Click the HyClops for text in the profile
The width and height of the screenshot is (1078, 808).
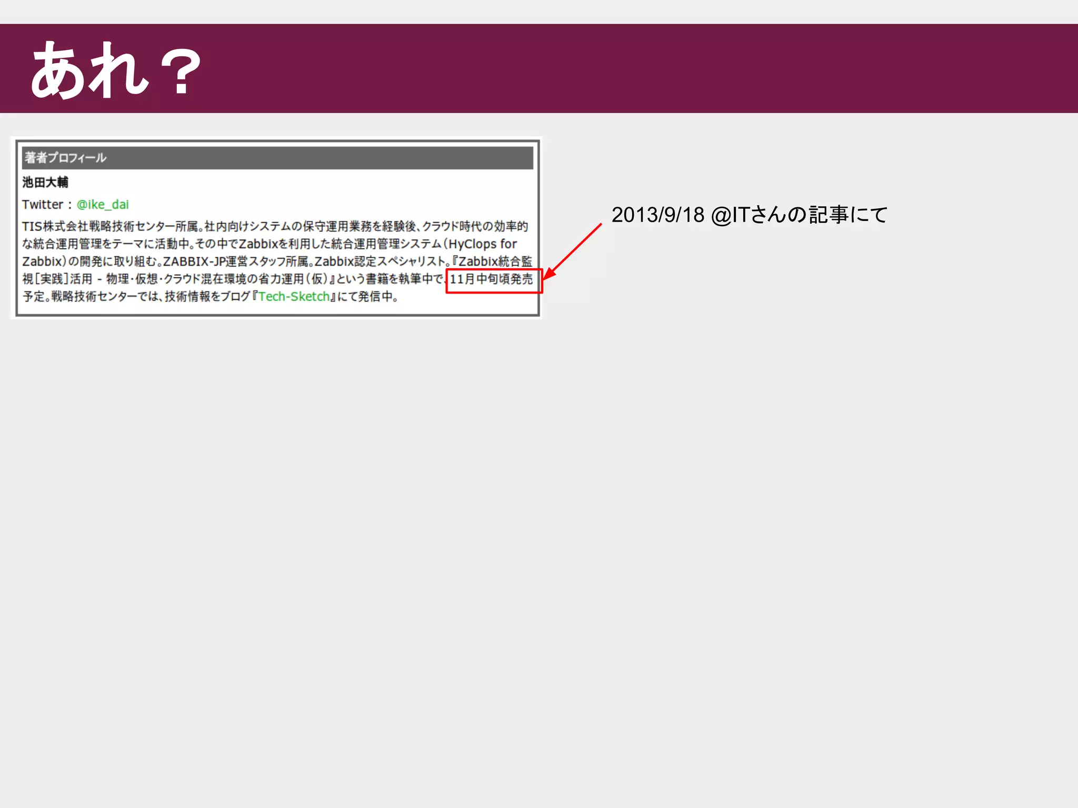pyautogui.click(x=482, y=244)
